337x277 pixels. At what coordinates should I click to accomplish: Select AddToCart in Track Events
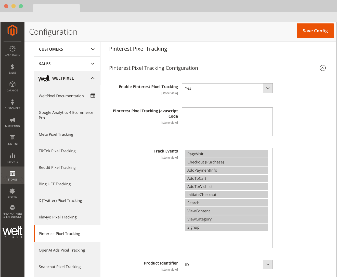227,178
